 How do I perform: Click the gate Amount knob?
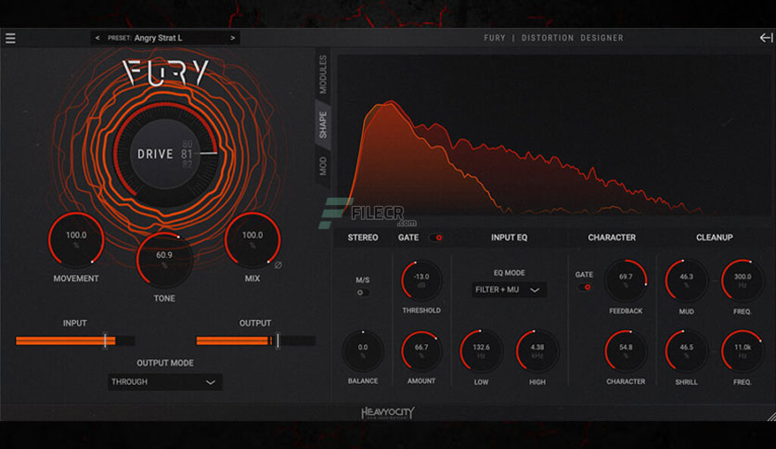421,351
